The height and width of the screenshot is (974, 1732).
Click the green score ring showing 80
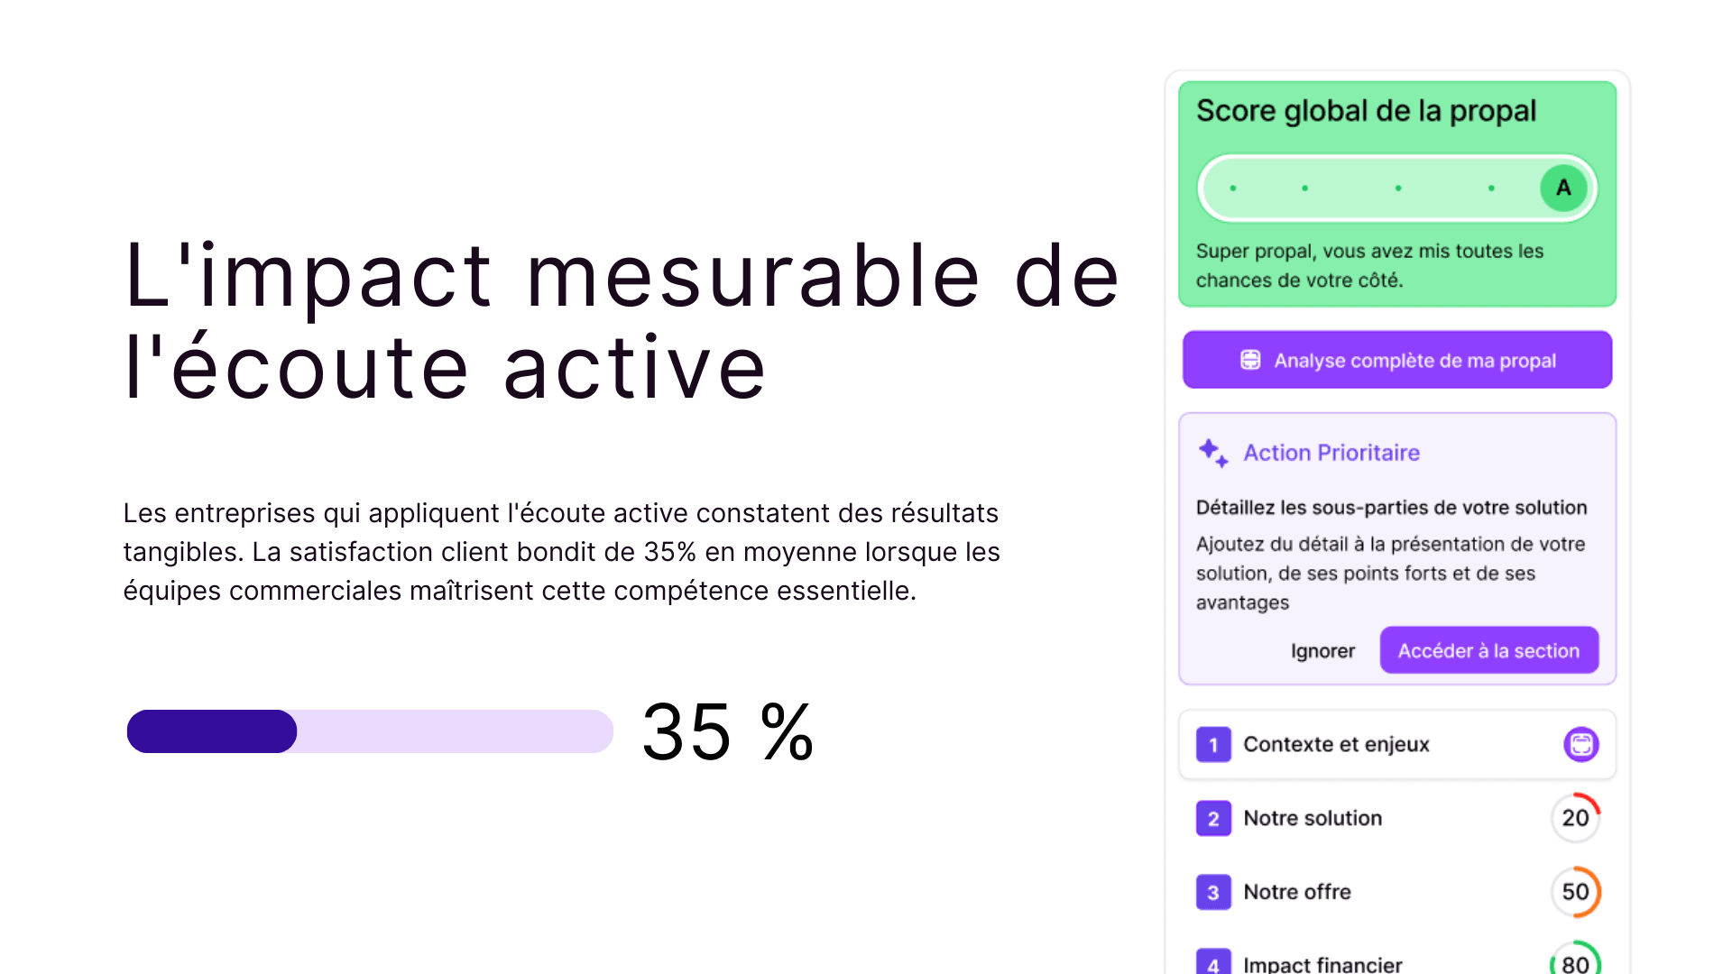tap(1576, 961)
